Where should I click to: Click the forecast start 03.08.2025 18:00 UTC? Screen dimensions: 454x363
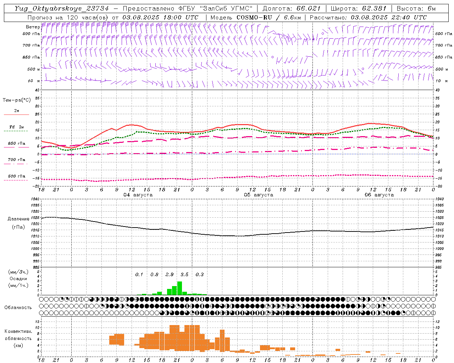[161, 17]
